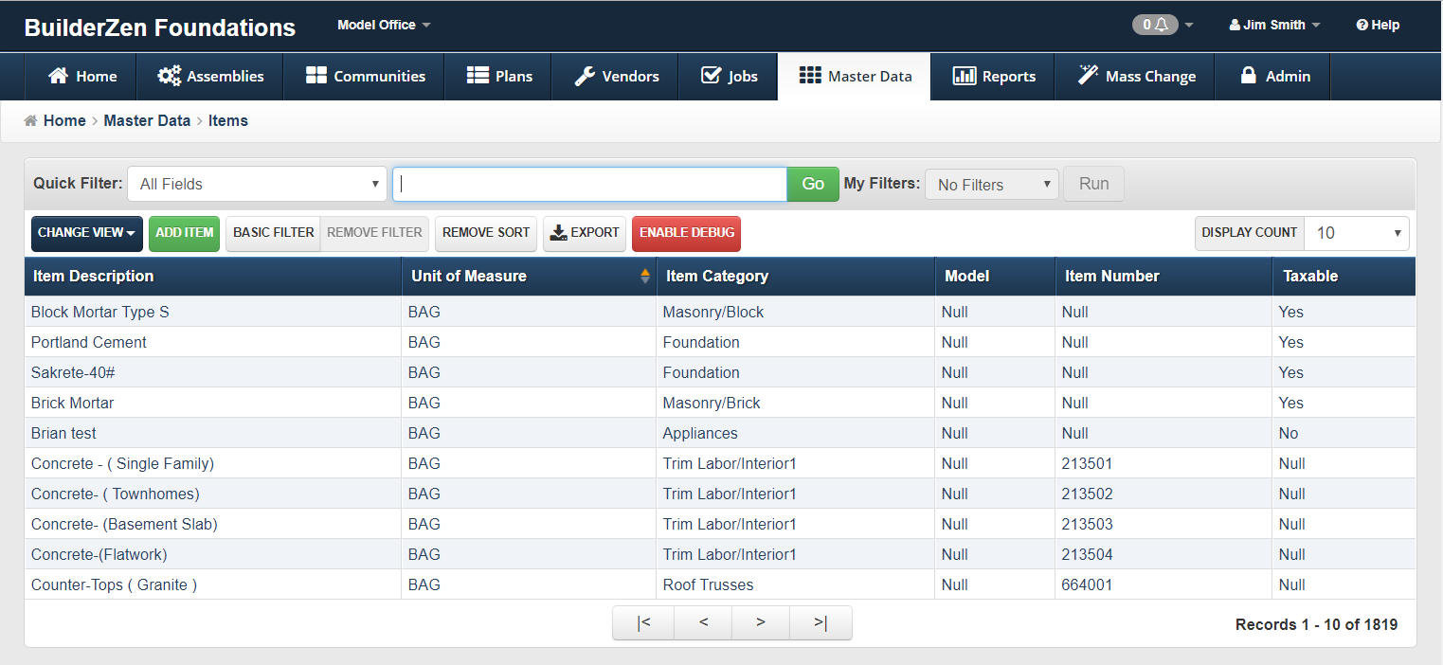
Task: Expand the Change View menu
Action: tap(86, 233)
